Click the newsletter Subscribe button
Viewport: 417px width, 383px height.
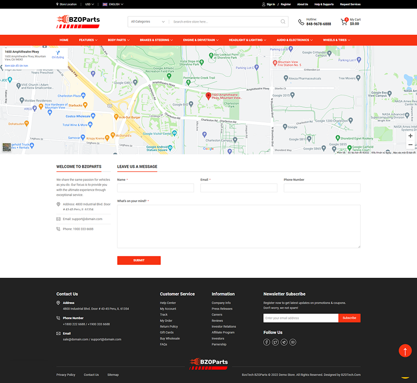click(349, 318)
